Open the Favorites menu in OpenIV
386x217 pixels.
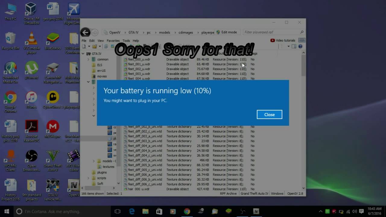point(113,41)
